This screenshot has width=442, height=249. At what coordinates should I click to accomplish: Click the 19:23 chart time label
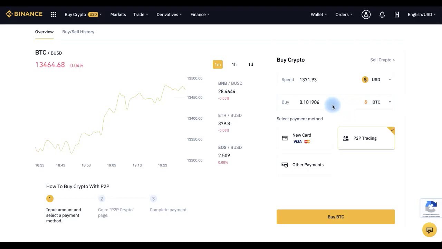click(163, 165)
